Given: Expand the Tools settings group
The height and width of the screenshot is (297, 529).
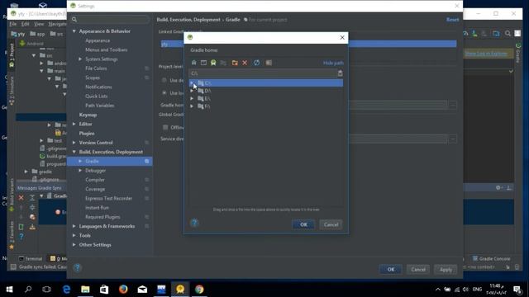Looking at the screenshot, I should coord(74,235).
